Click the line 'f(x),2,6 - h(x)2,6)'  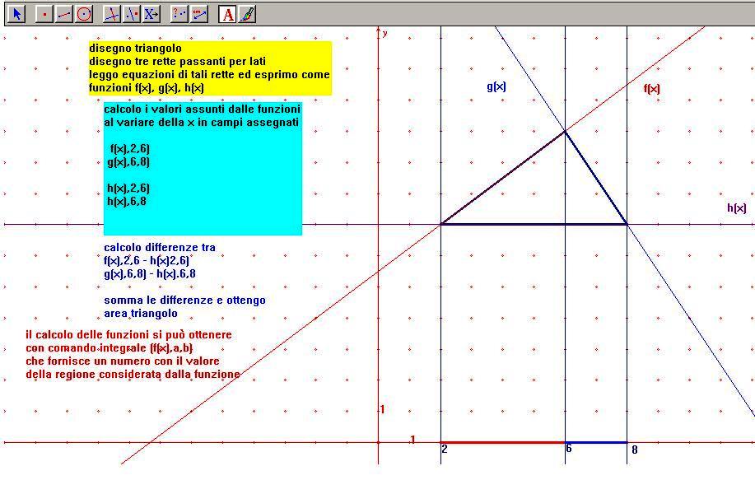click(x=147, y=261)
